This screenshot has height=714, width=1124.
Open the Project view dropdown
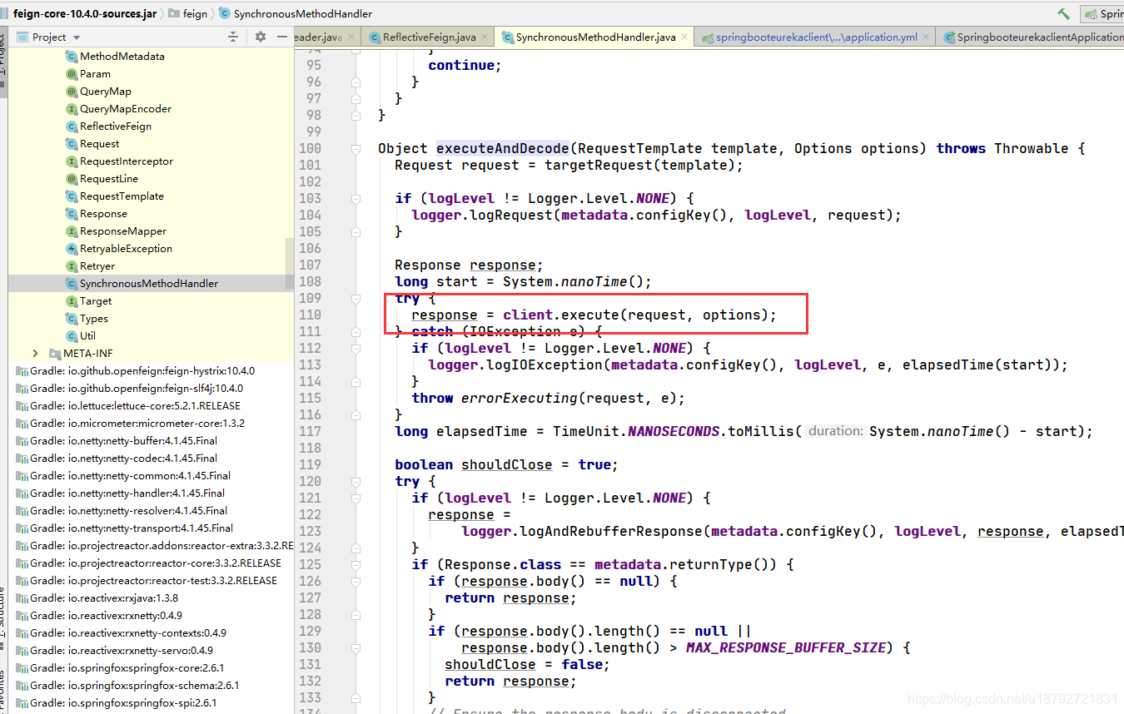77,37
